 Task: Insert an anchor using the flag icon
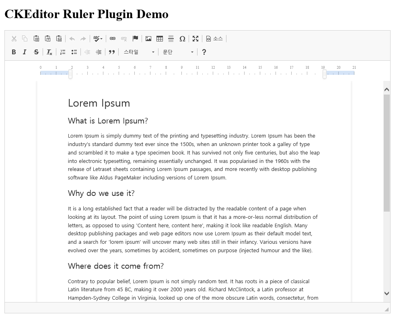coord(135,39)
